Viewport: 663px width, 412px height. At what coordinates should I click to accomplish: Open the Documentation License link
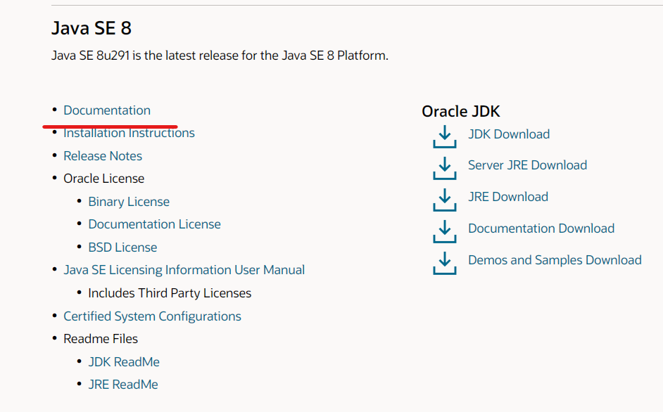click(154, 224)
